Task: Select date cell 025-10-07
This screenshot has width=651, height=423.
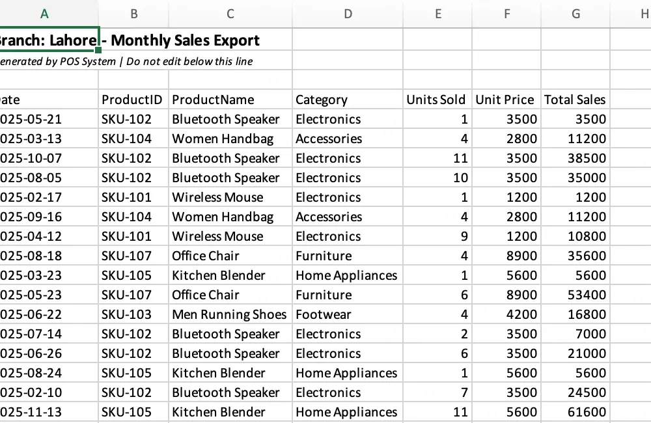Action: (x=49, y=158)
